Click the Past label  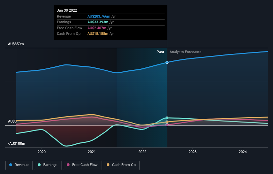coord(160,52)
